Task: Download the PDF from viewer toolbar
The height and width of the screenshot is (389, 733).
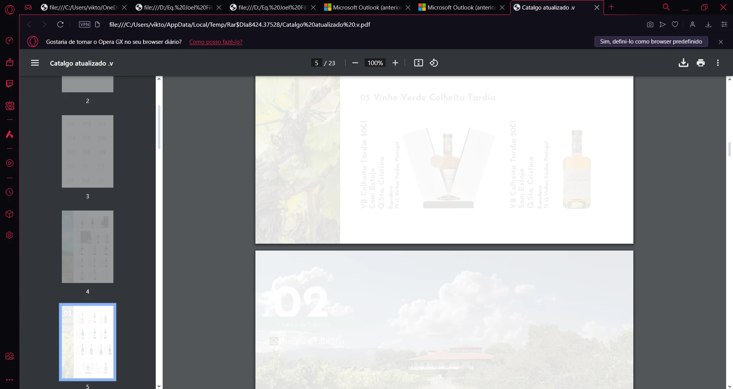Action: tap(683, 63)
